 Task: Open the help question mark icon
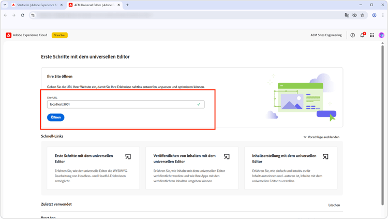(x=353, y=35)
